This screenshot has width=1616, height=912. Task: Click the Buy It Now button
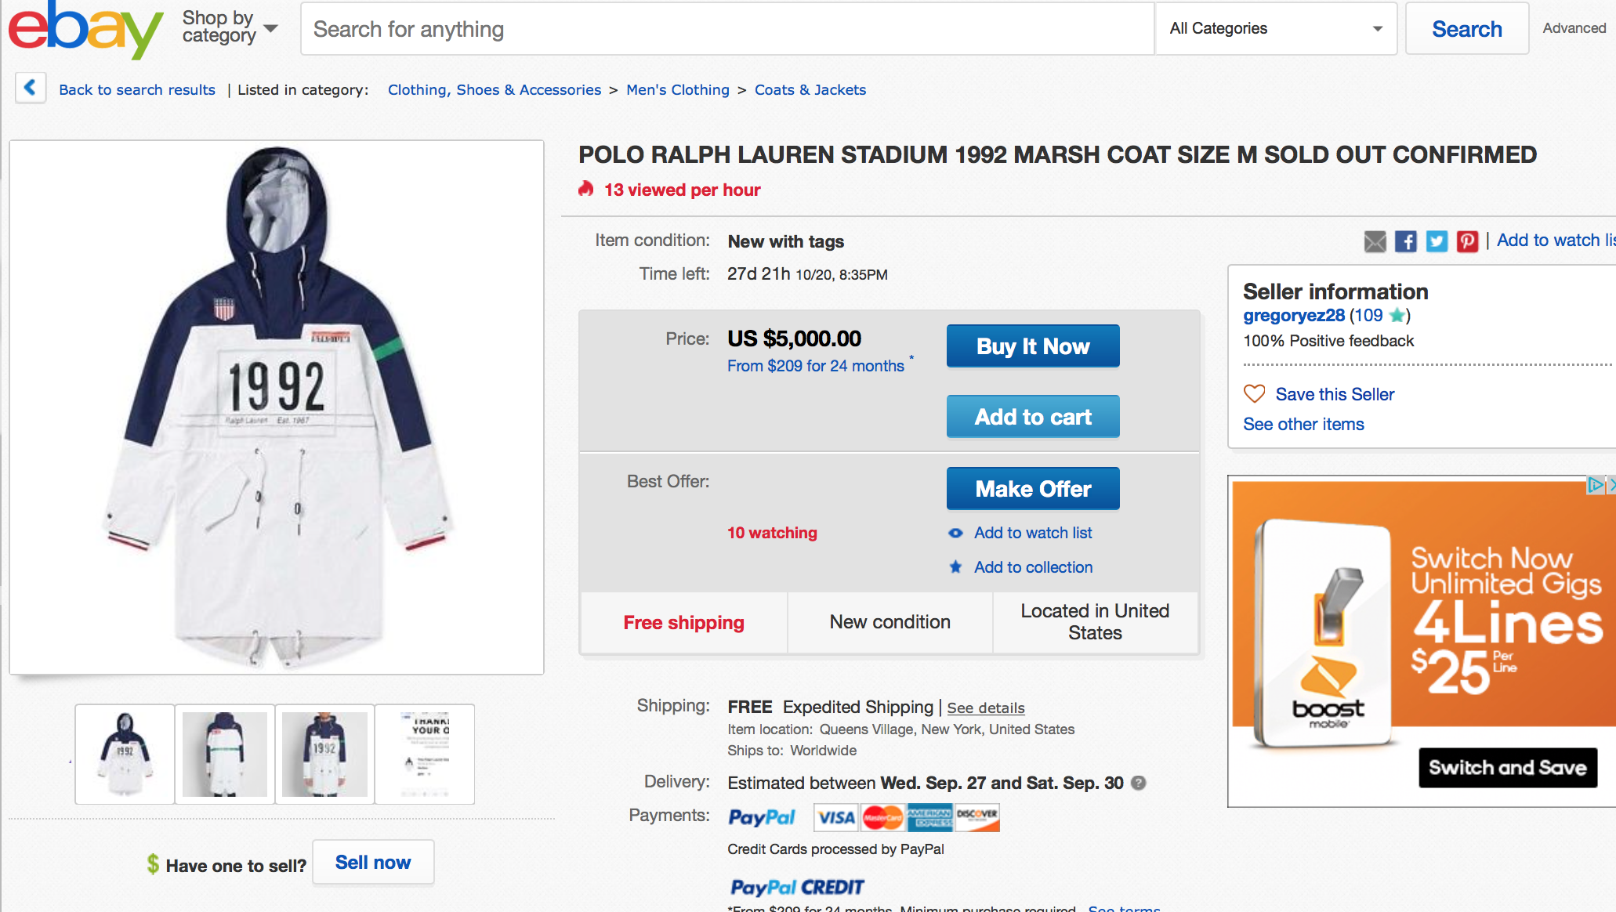(1032, 346)
